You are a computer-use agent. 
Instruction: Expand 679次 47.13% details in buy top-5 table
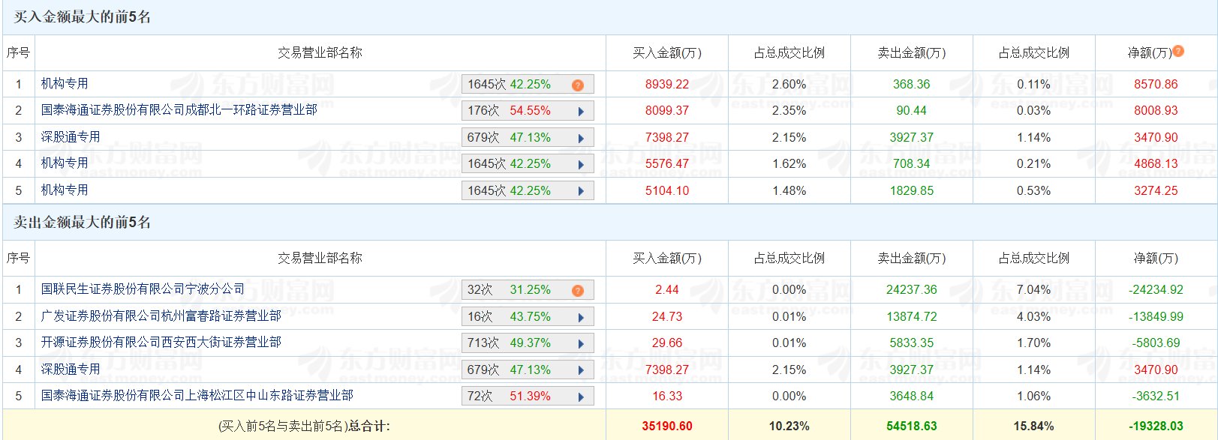pyautogui.click(x=581, y=138)
